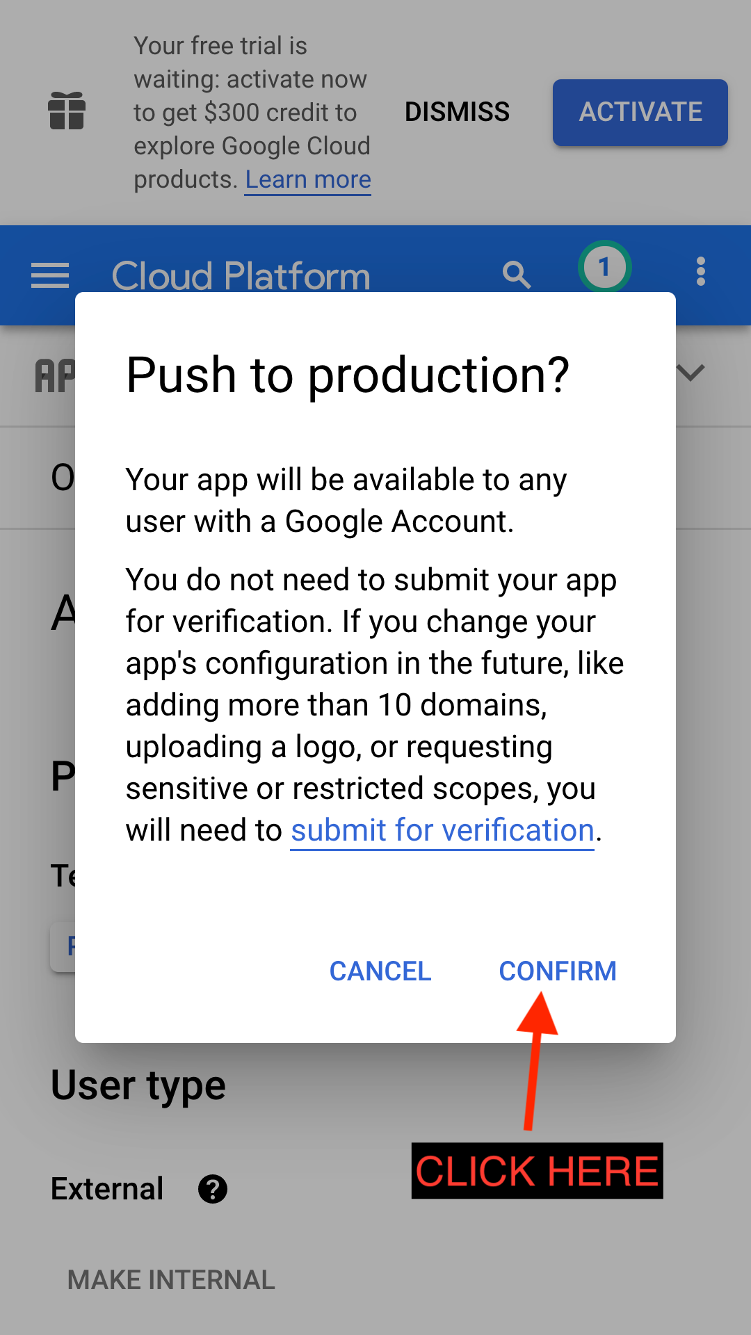Image resolution: width=751 pixels, height=1335 pixels.
Task: Click the search magnifier icon
Action: point(516,275)
